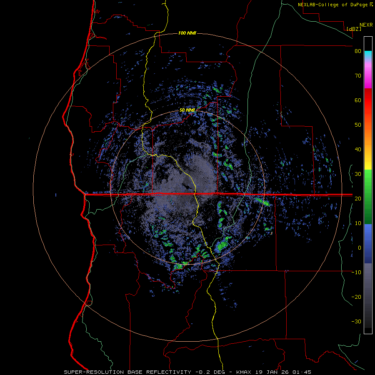375x375 pixels.
Task: Click the KMAX station identifier in caption
Action: click(244, 372)
